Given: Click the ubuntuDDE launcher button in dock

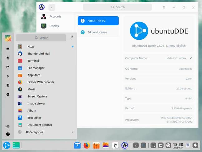Looking at the screenshot, I should point(7,145).
